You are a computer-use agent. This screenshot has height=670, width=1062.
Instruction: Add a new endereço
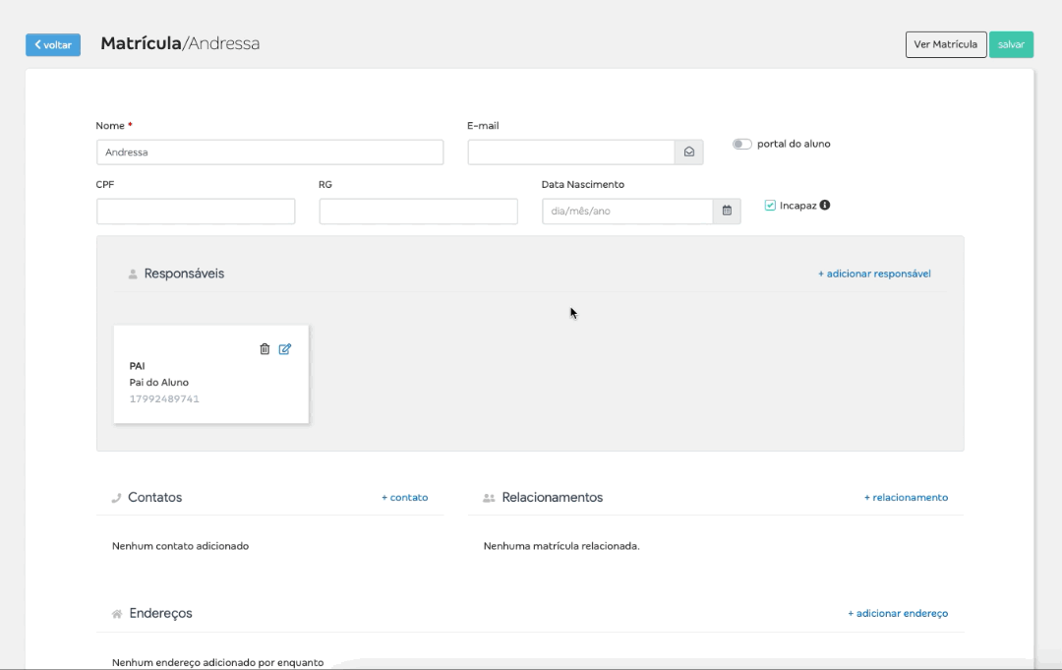(898, 613)
